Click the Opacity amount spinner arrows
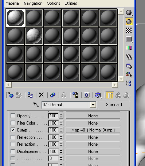Viewport: 145px width, 166px height. [x=61, y=116]
